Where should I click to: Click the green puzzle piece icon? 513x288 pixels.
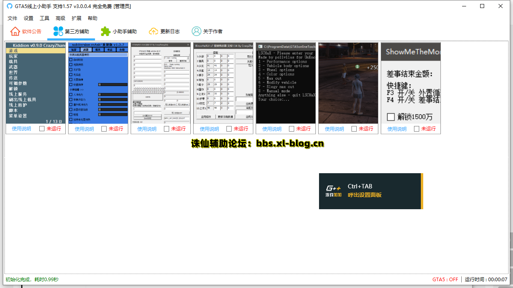coord(105,31)
